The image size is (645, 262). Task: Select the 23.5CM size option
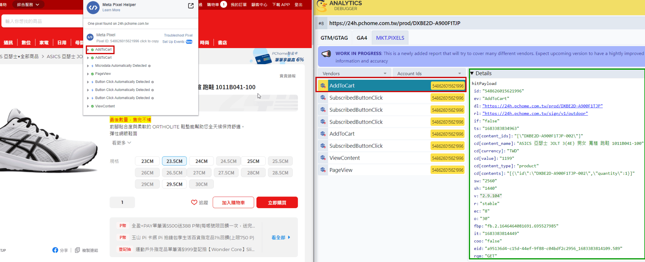pyautogui.click(x=174, y=161)
